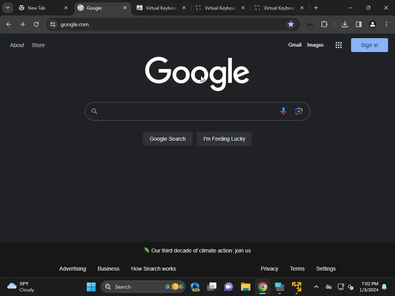Open Chrome downloads

point(344,24)
